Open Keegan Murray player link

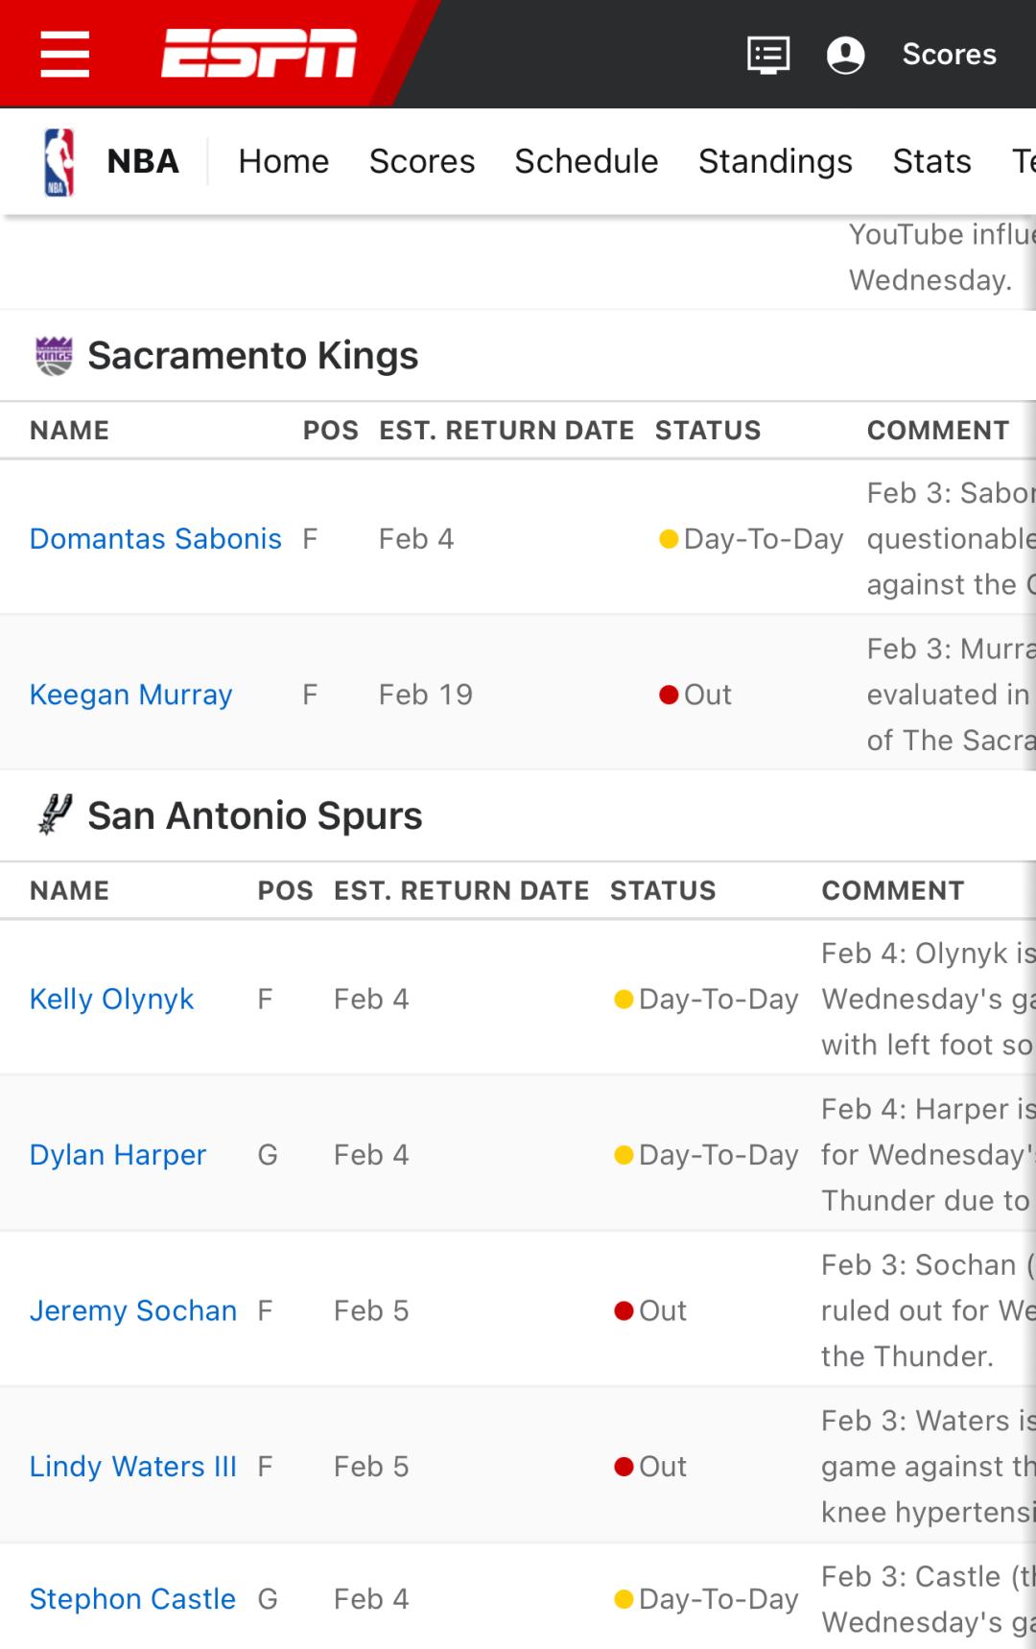coord(131,695)
